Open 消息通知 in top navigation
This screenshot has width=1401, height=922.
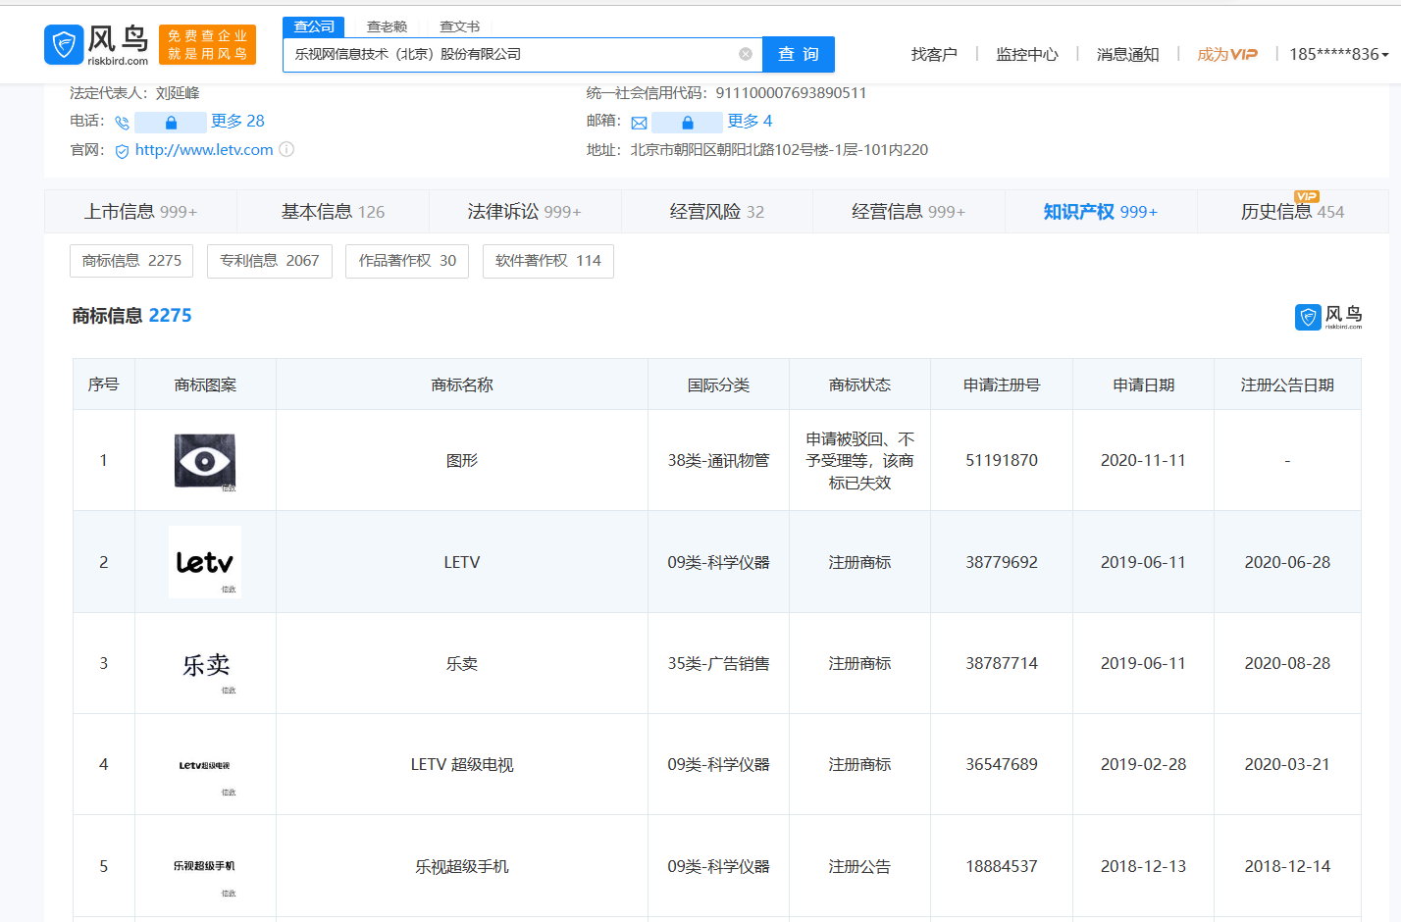pyautogui.click(x=1127, y=54)
